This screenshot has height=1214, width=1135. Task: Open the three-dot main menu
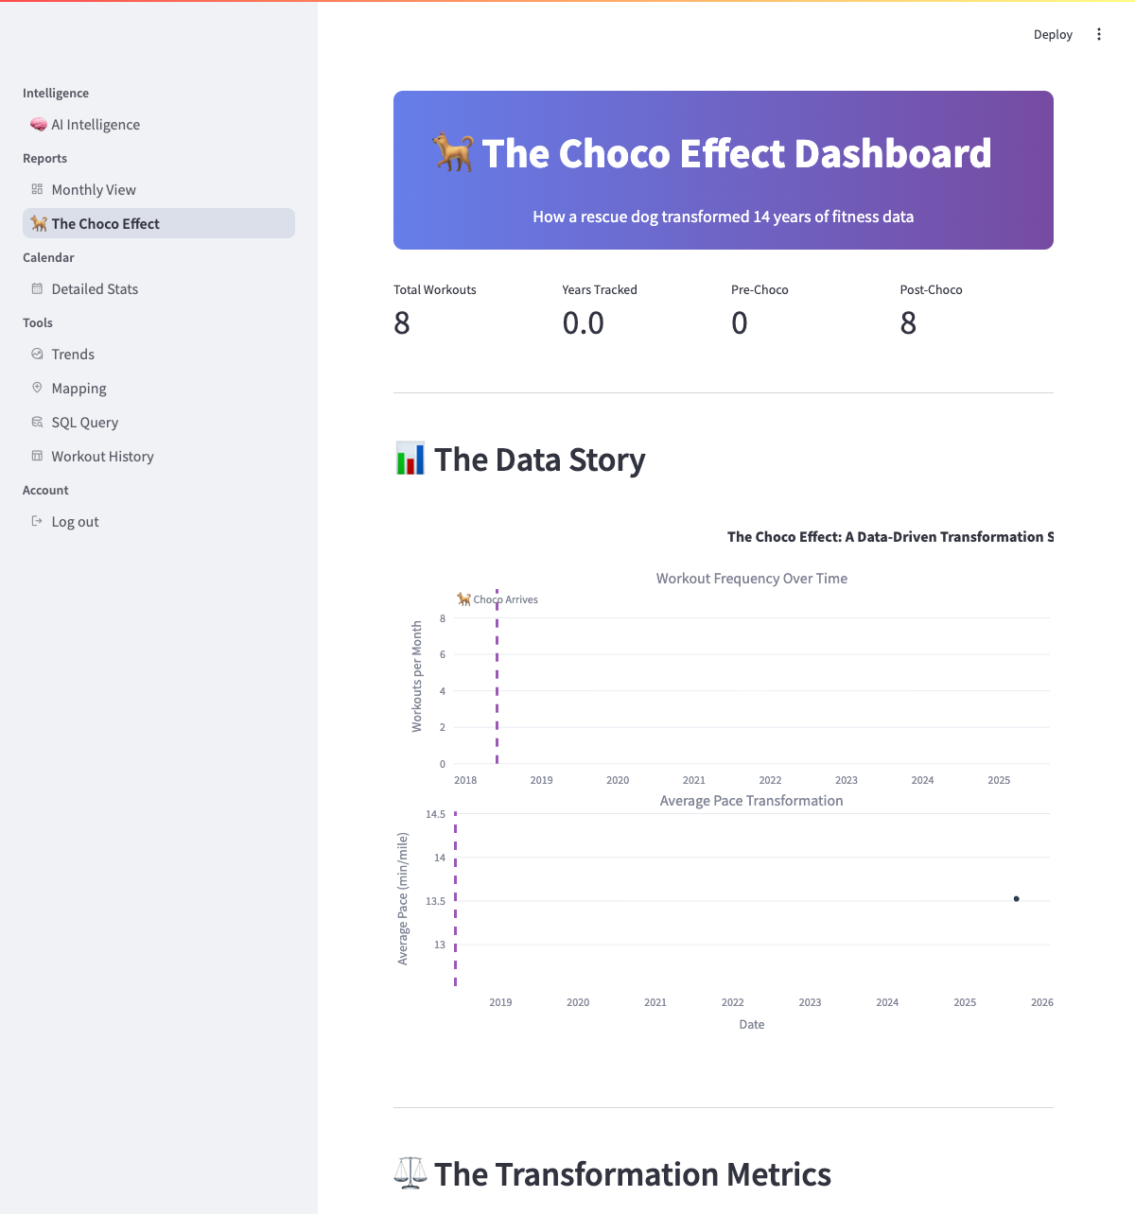[1099, 34]
